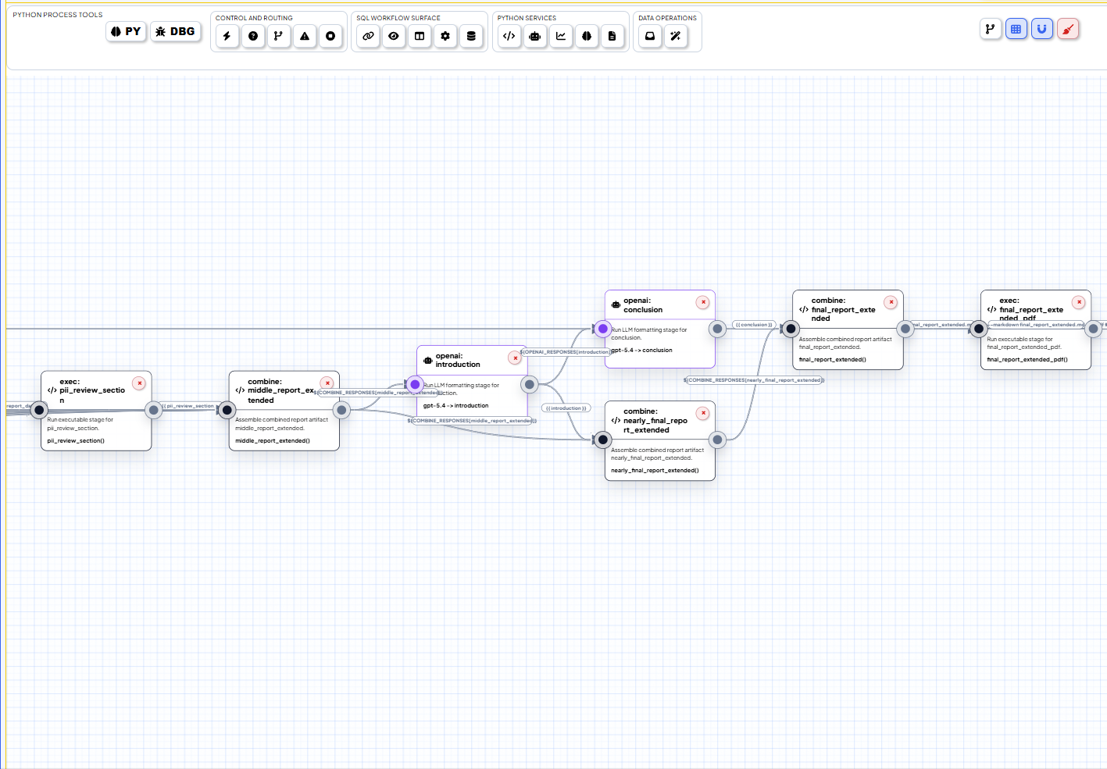Select the eye icon in SQL Workflow Surface

(x=394, y=36)
